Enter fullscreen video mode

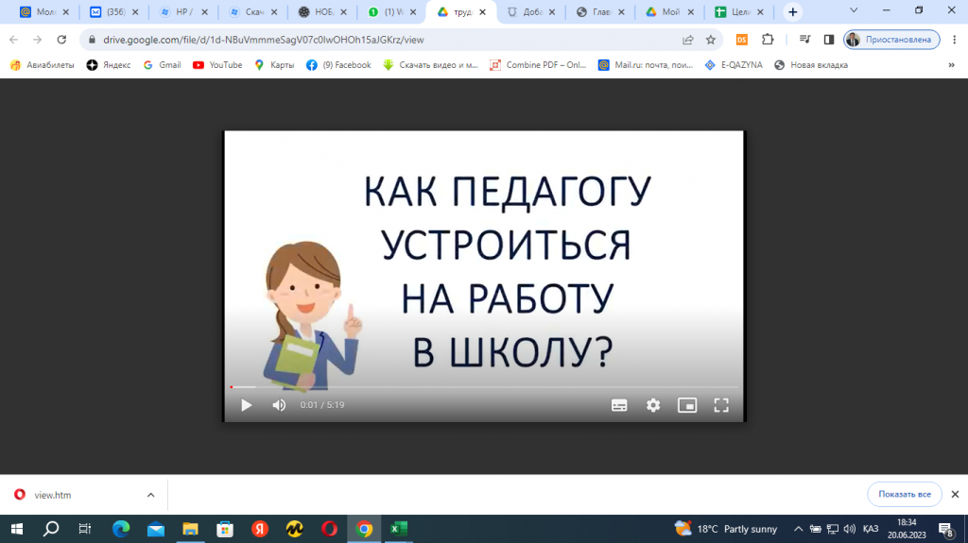pyautogui.click(x=721, y=405)
